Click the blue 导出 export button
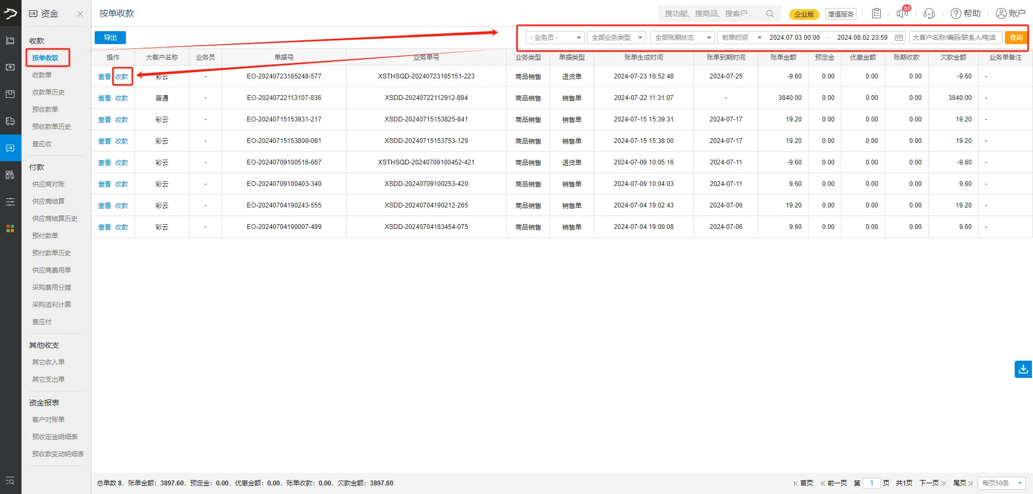Viewport: 1033px width, 494px height. tap(110, 38)
